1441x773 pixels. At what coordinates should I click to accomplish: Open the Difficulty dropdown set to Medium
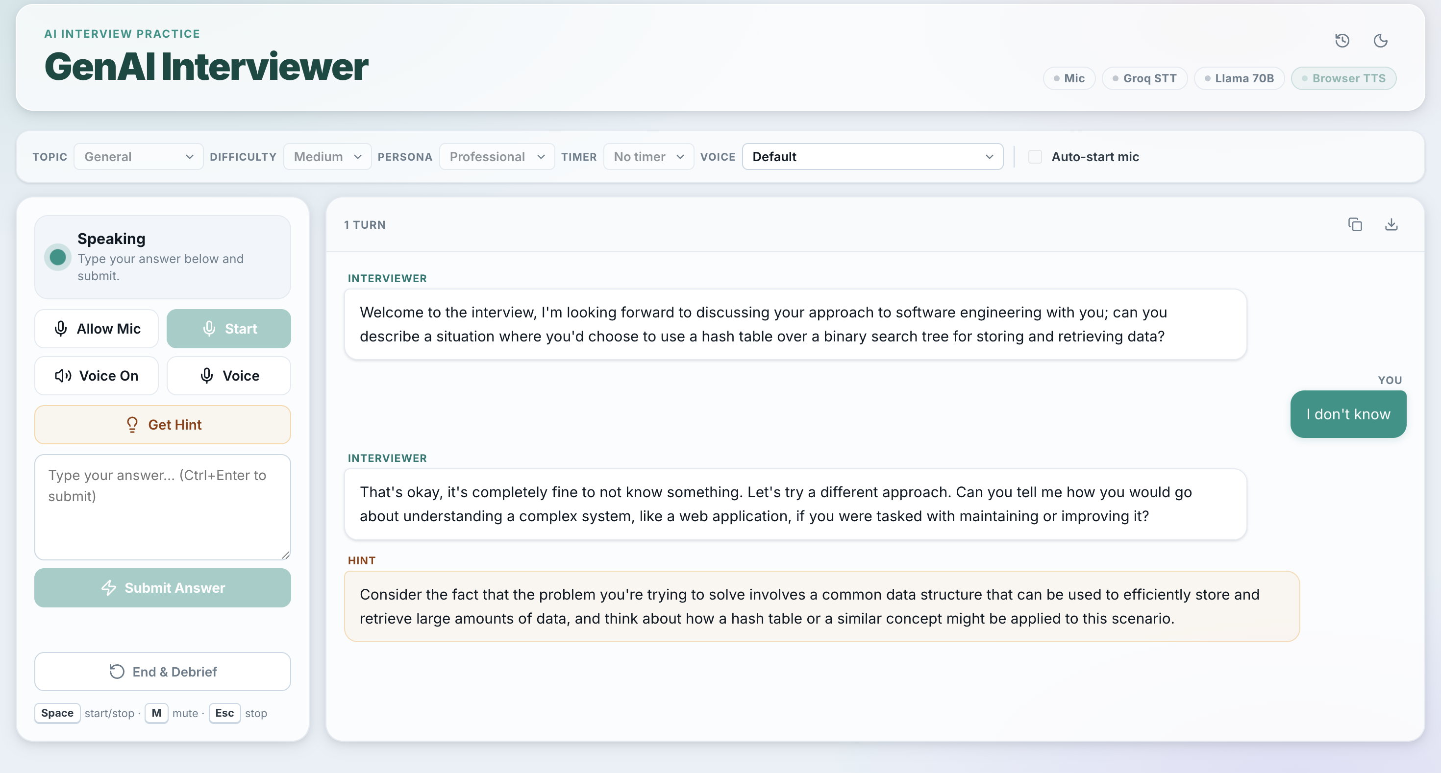click(x=327, y=156)
